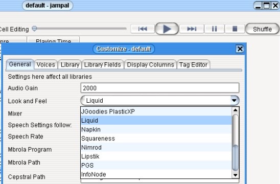The image size is (280, 184).
Task: Click the Audio Gain input field
Action: click(160, 88)
